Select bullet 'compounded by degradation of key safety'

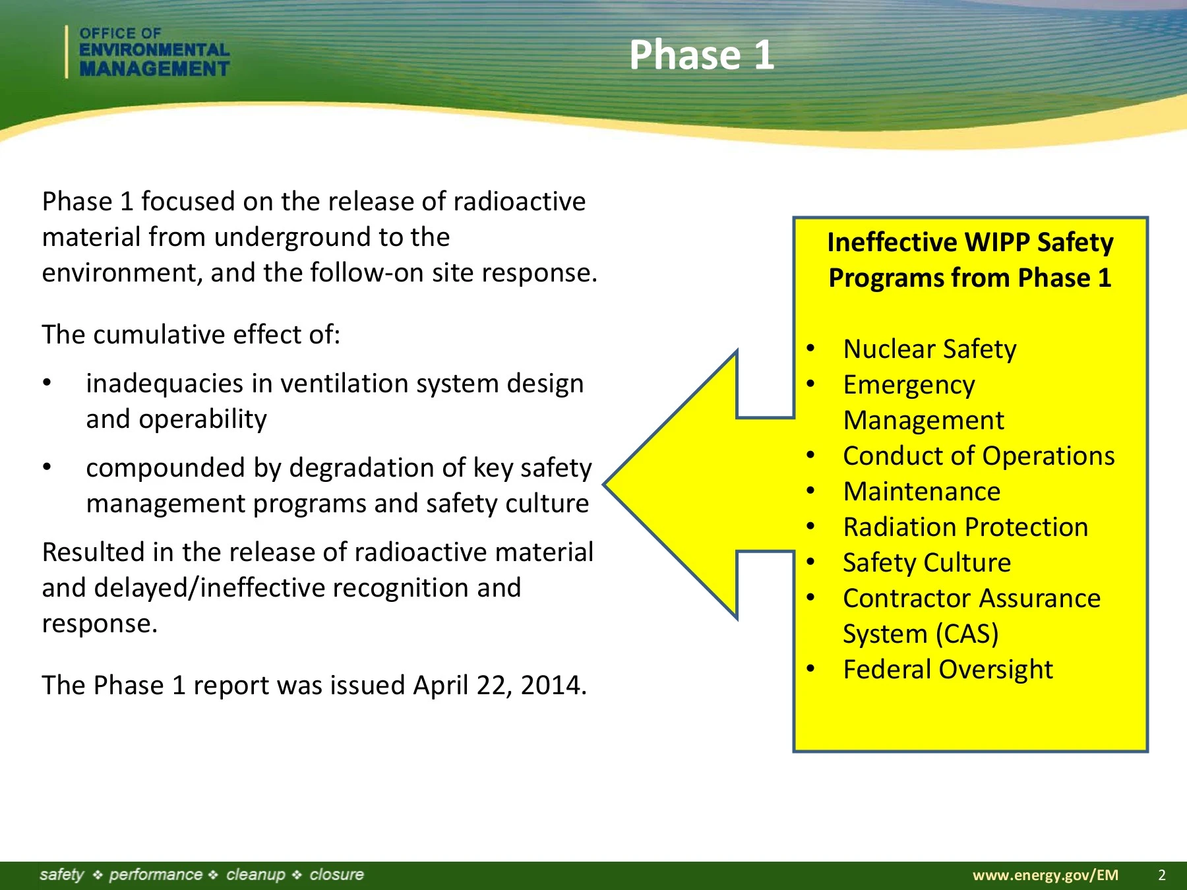click(x=339, y=485)
